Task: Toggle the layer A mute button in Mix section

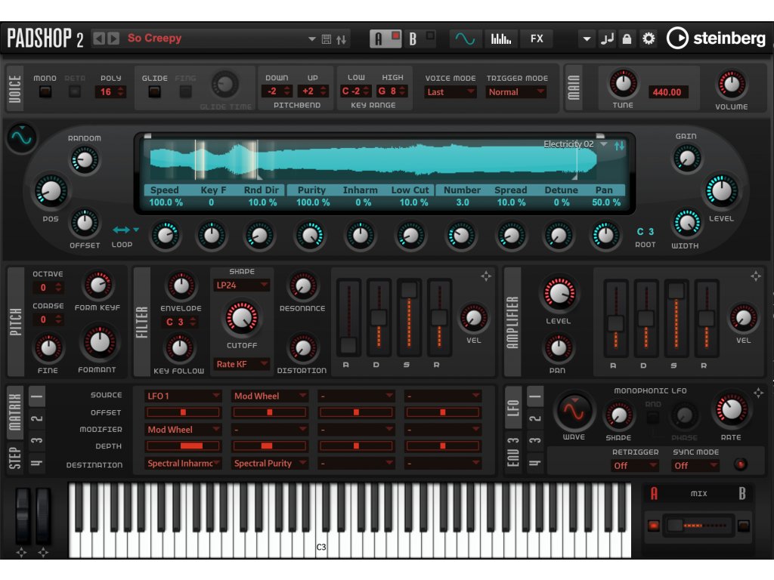Action: pos(654,526)
